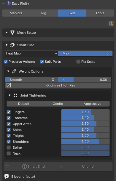The image size is (116, 181).
Task: Click the Fingers 1.30 slider
Action: [85, 112]
